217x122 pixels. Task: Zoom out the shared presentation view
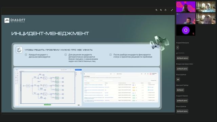(x=156, y=10)
